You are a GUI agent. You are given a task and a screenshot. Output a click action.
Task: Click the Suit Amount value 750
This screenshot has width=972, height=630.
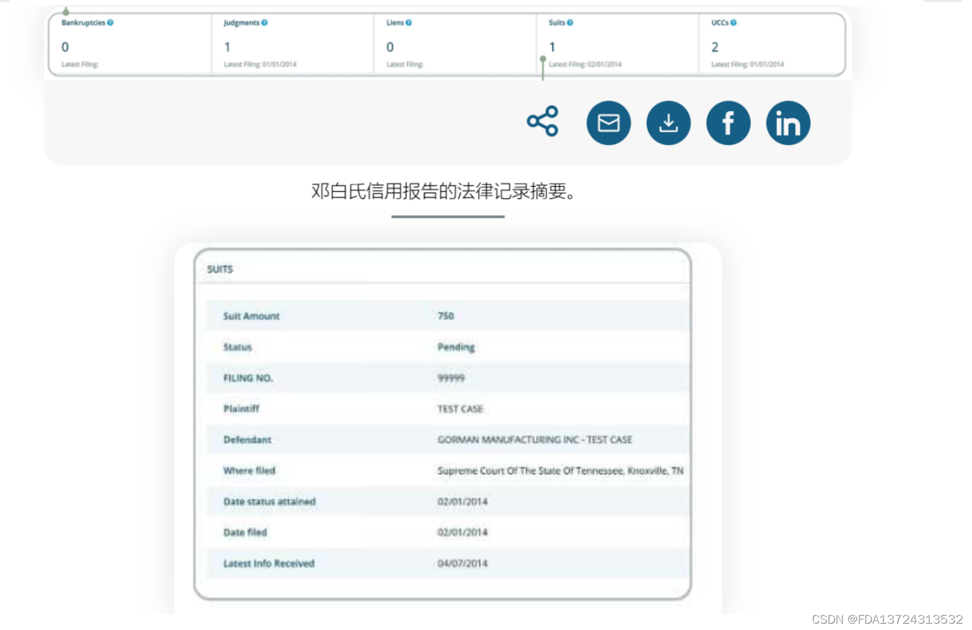[x=445, y=316]
